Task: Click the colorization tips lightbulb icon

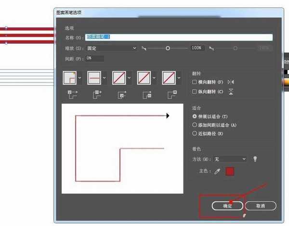Action: (x=255, y=159)
